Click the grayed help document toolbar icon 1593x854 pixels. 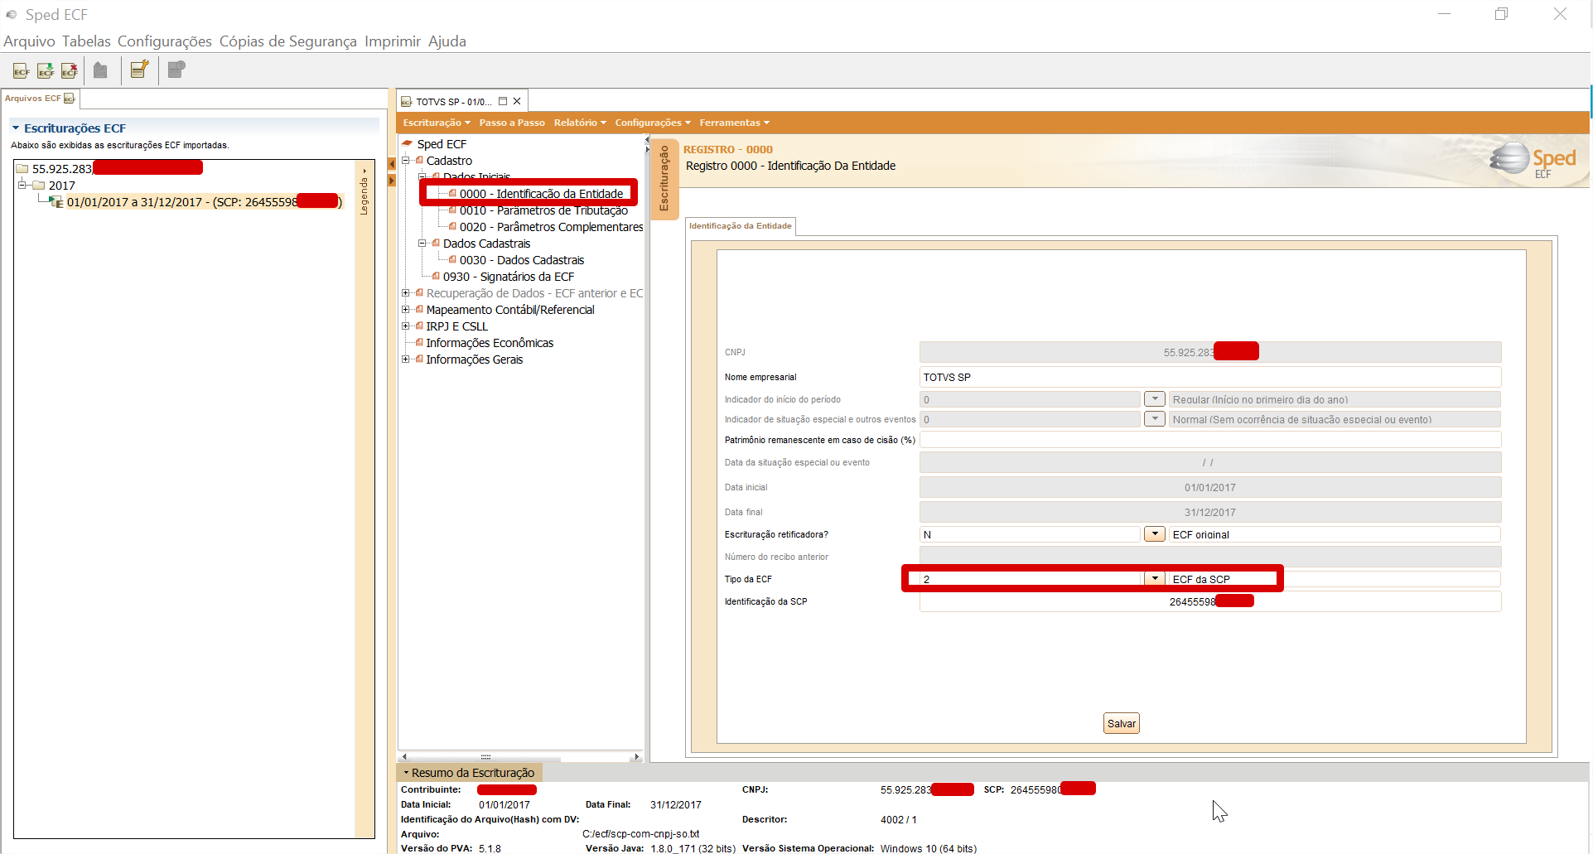[x=176, y=70]
